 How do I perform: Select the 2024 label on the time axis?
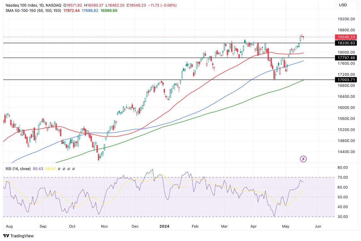pyautogui.click(x=165, y=226)
